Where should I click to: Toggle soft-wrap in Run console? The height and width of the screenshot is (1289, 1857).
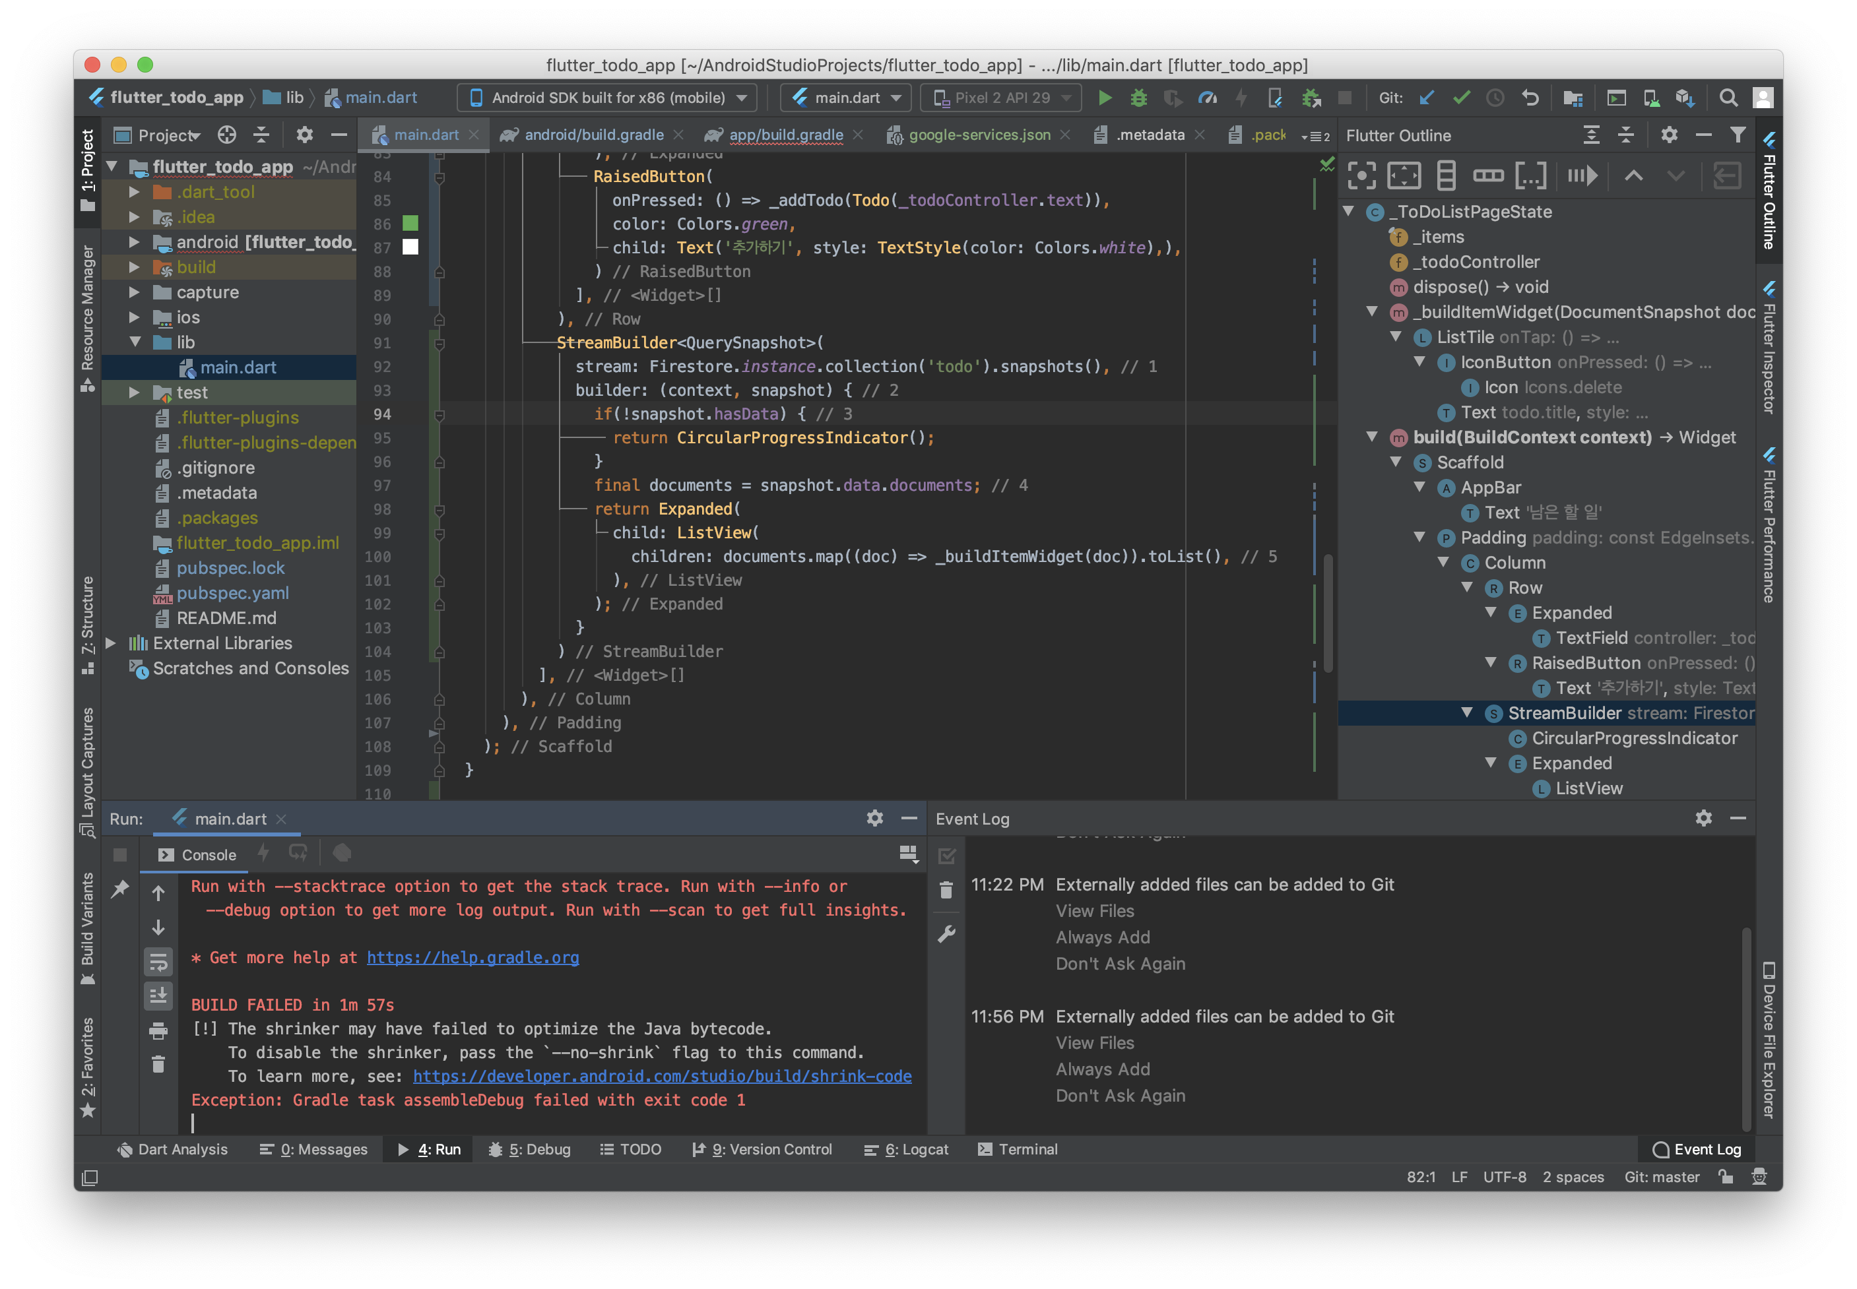[158, 962]
